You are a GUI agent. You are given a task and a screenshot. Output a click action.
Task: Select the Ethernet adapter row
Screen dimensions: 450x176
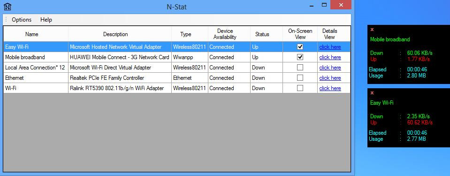(x=177, y=78)
